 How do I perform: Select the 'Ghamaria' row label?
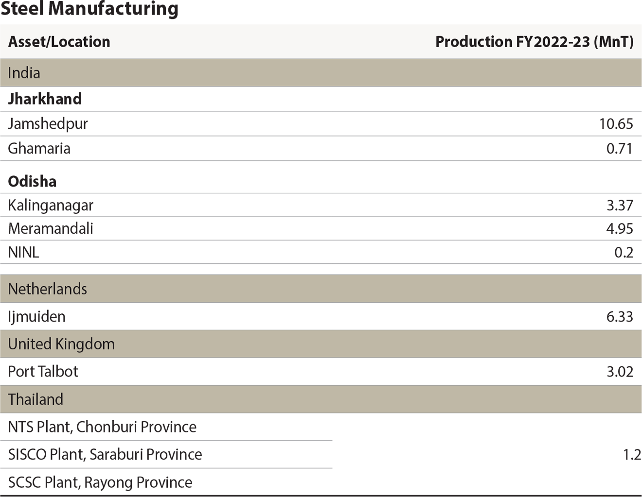(39, 148)
